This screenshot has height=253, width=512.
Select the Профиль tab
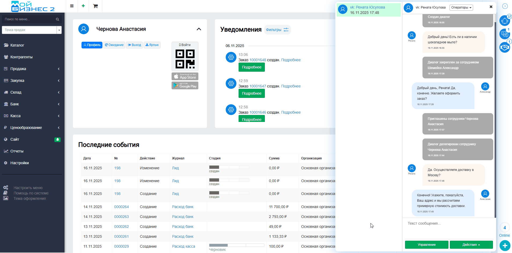(92, 45)
